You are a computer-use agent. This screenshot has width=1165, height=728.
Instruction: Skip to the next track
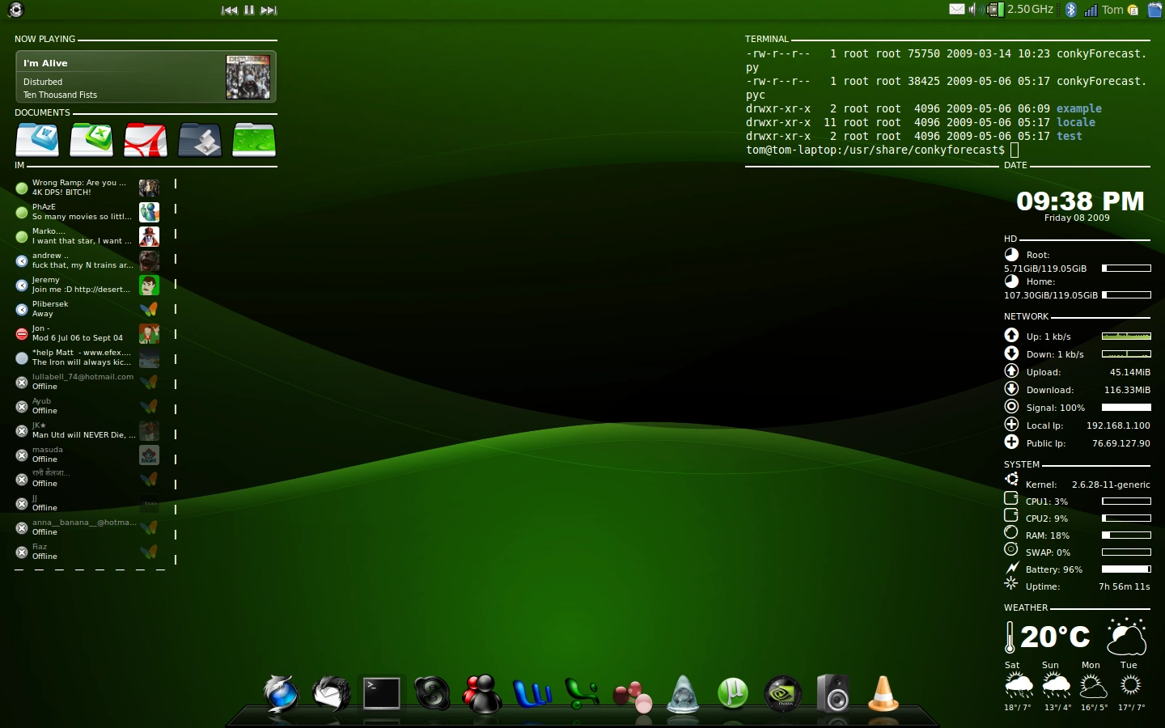[269, 10]
